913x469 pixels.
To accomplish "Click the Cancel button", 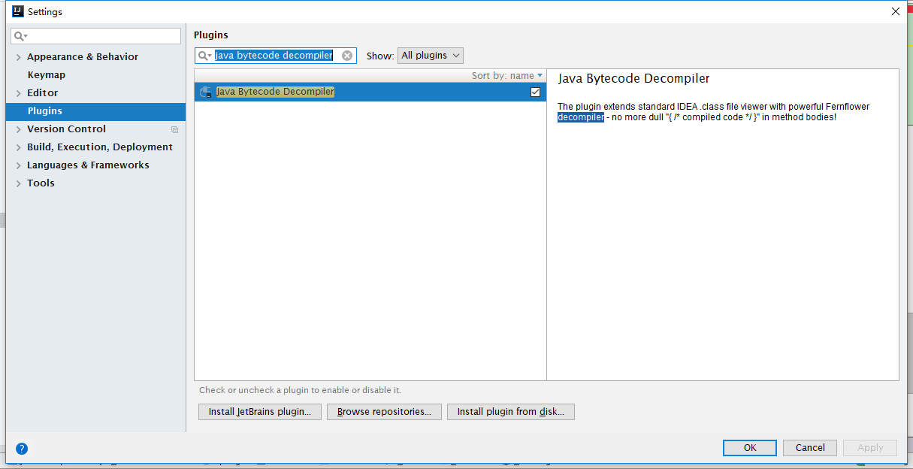I will (810, 448).
